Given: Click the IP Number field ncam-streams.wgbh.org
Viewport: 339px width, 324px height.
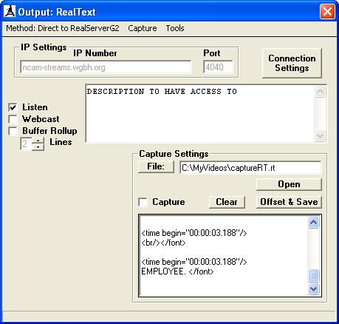Looking at the screenshot, I should (106, 67).
